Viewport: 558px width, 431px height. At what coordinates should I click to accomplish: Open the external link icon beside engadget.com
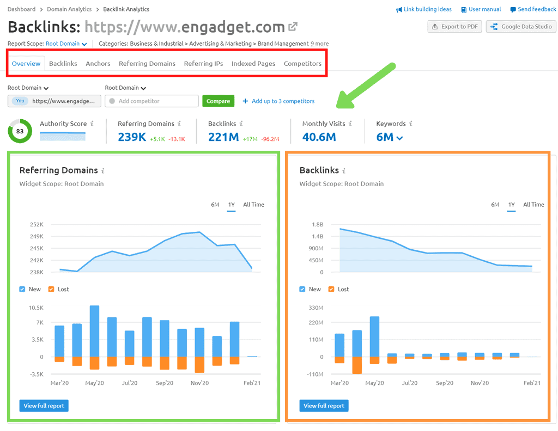pyautogui.click(x=293, y=27)
